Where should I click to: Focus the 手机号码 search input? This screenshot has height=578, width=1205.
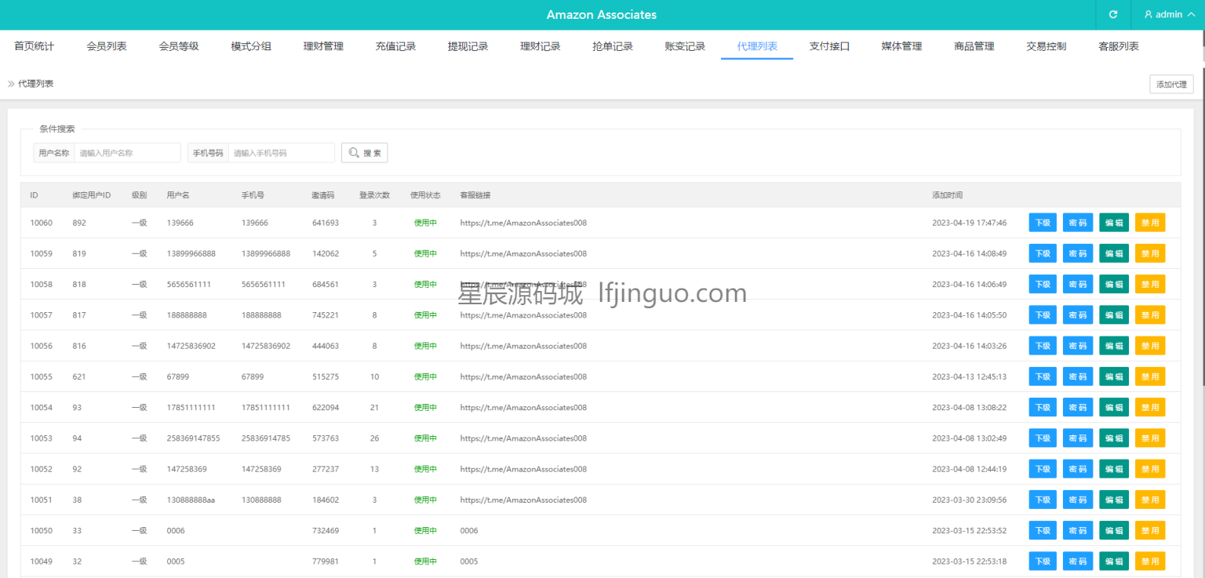[x=281, y=153]
